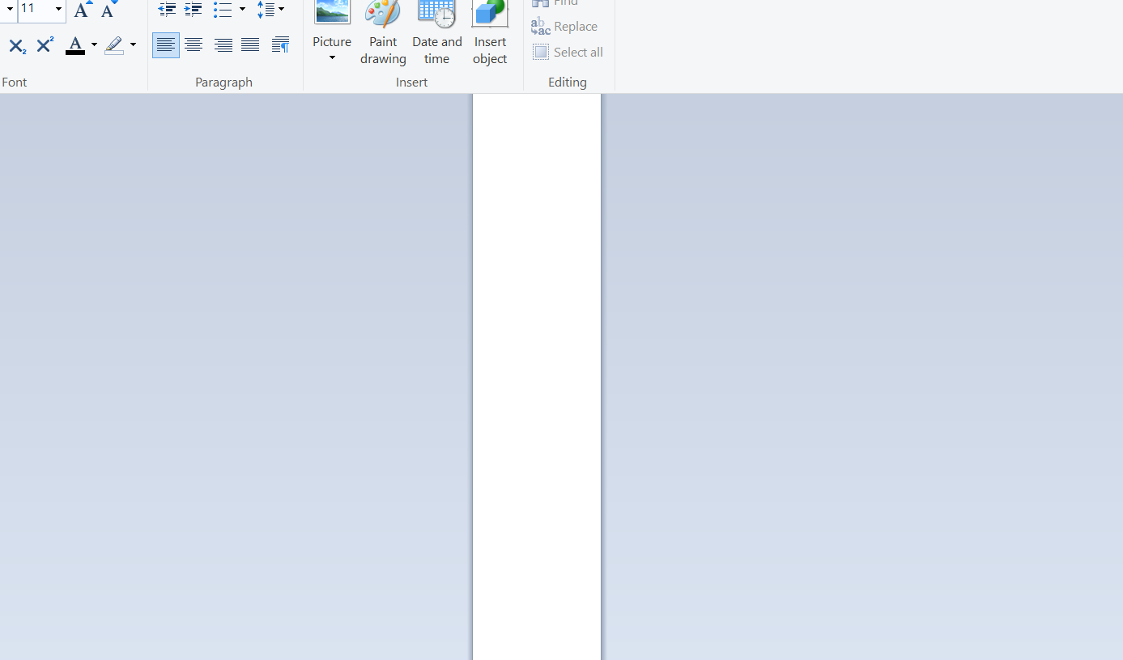Viewport: 1123px width, 660px height.
Task: Open the text color picker arrow
Action: pyautogui.click(x=94, y=45)
